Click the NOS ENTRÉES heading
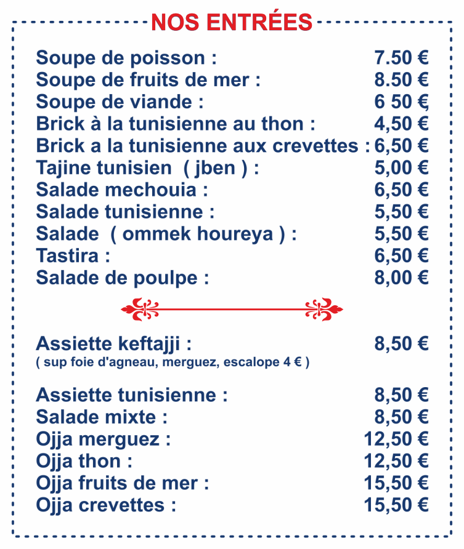464x549 pixels. (232, 22)
